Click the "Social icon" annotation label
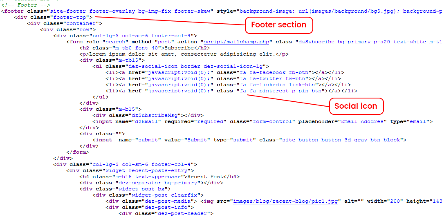 click(x=356, y=106)
